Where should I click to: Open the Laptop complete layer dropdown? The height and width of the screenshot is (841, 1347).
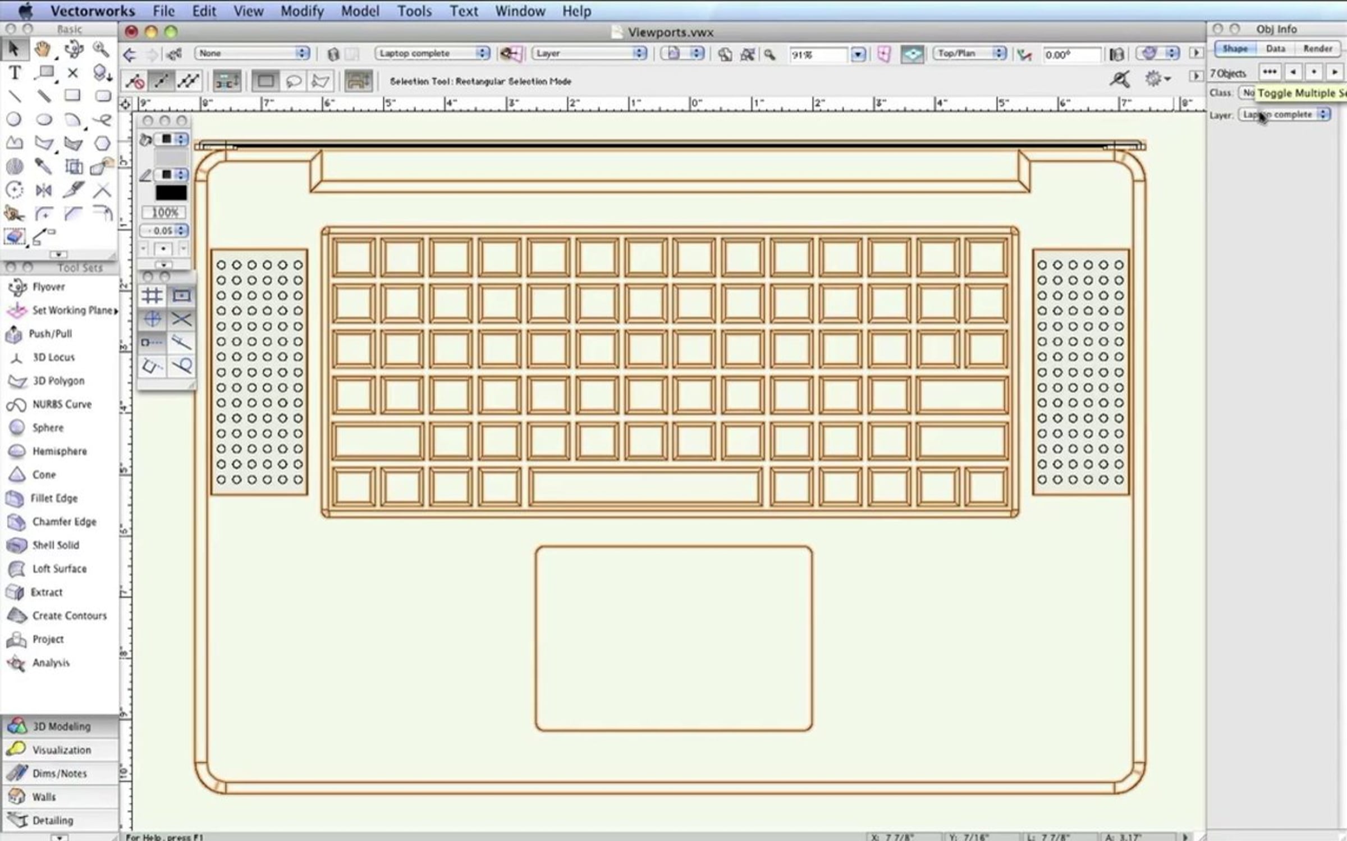[432, 53]
